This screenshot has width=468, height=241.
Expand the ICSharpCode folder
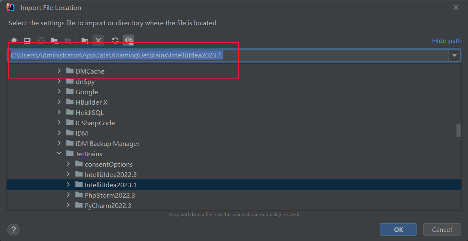coord(59,123)
